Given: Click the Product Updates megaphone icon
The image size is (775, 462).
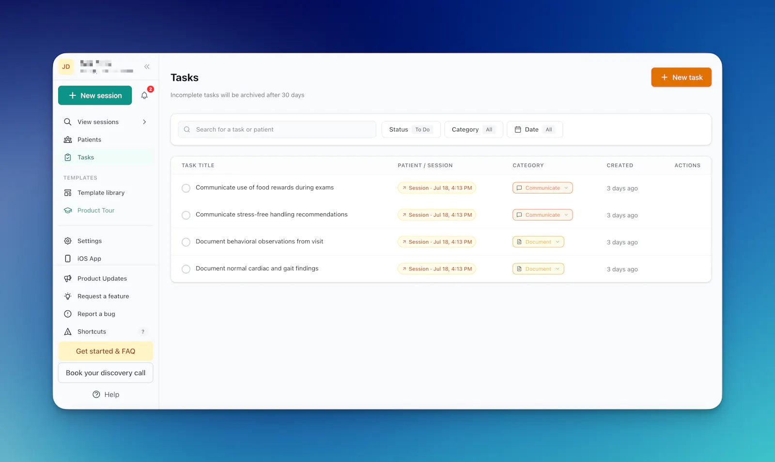Looking at the screenshot, I should point(68,279).
